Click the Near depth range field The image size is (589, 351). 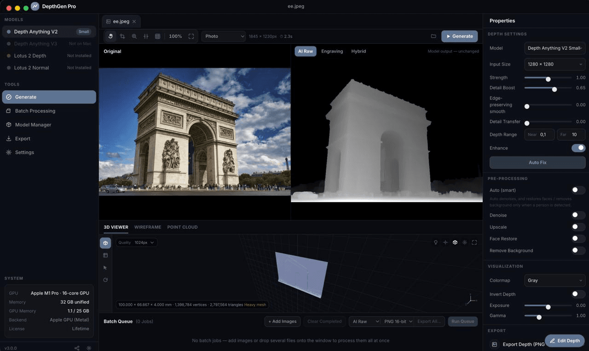point(539,135)
